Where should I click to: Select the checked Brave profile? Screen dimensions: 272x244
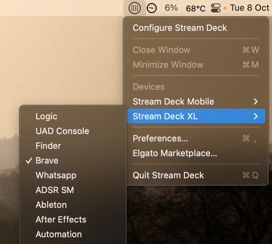coord(47,161)
